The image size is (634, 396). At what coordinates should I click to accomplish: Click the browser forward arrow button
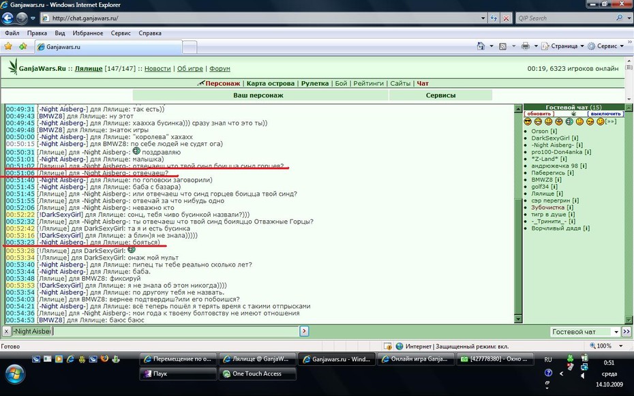[21, 18]
